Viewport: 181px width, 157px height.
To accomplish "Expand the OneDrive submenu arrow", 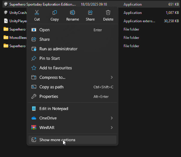I will coord(112,118).
